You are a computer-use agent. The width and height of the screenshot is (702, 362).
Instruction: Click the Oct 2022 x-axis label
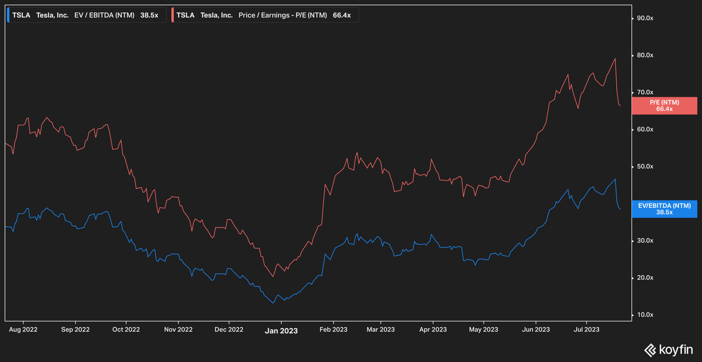(126, 330)
